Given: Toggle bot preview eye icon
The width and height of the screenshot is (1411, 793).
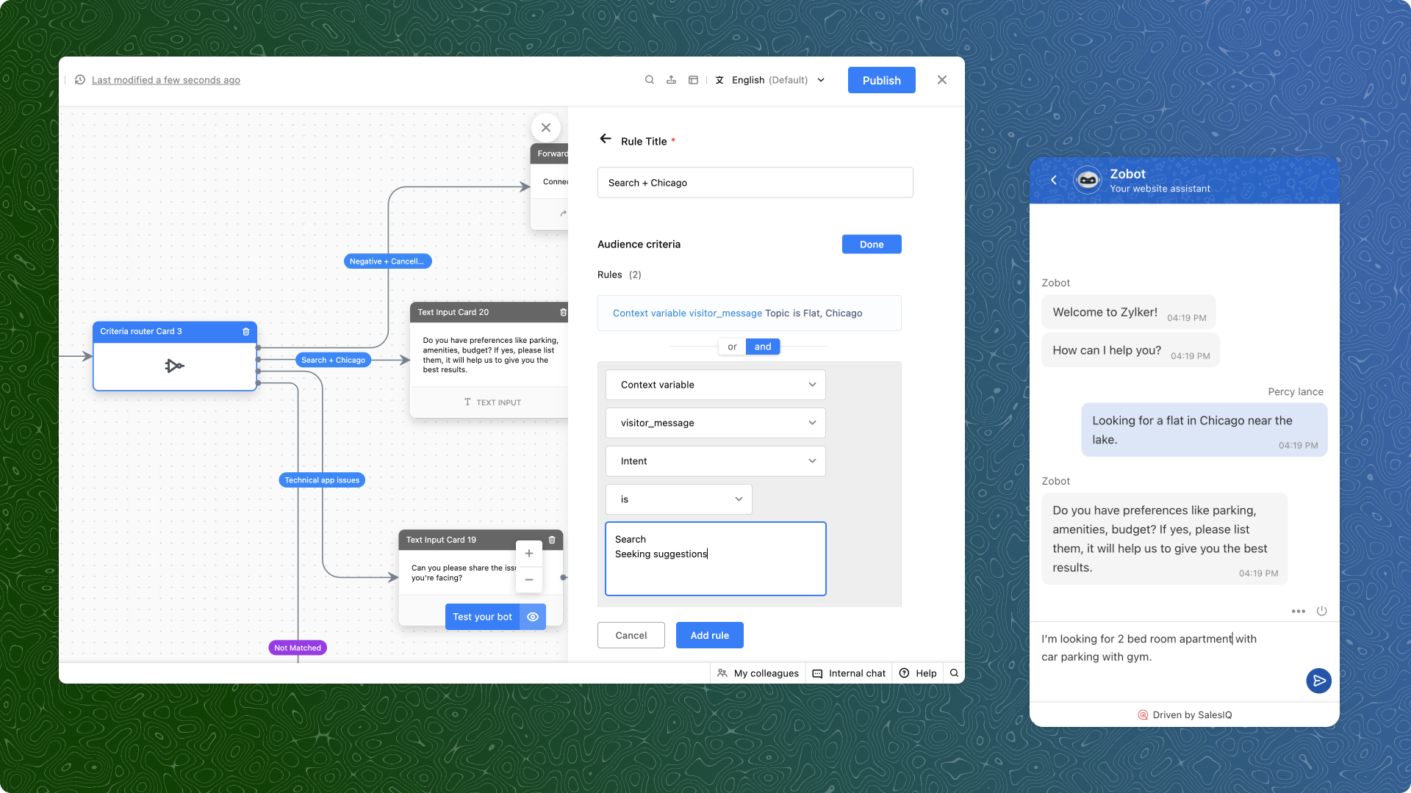Looking at the screenshot, I should tap(533, 617).
